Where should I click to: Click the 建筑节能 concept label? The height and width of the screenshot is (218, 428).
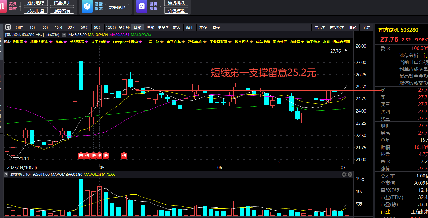263,42
